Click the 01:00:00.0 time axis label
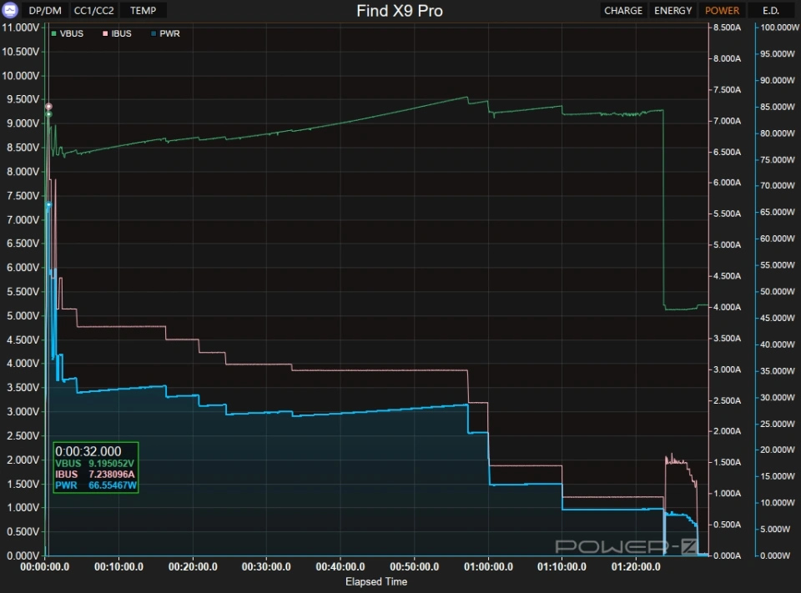 click(x=489, y=566)
